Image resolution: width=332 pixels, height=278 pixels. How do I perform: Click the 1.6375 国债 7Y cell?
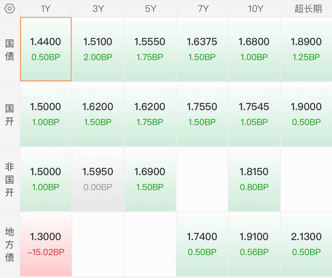click(x=202, y=49)
